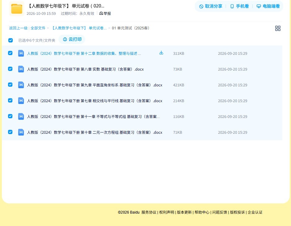
Task: Click the 手机看 button
Action: tap(239, 6)
